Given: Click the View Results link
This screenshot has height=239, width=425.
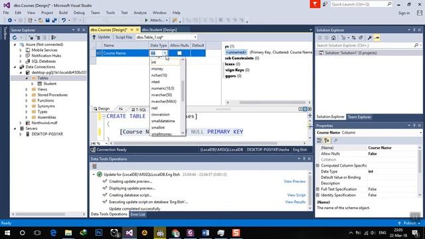Looking at the screenshot, I should (296, 202).
